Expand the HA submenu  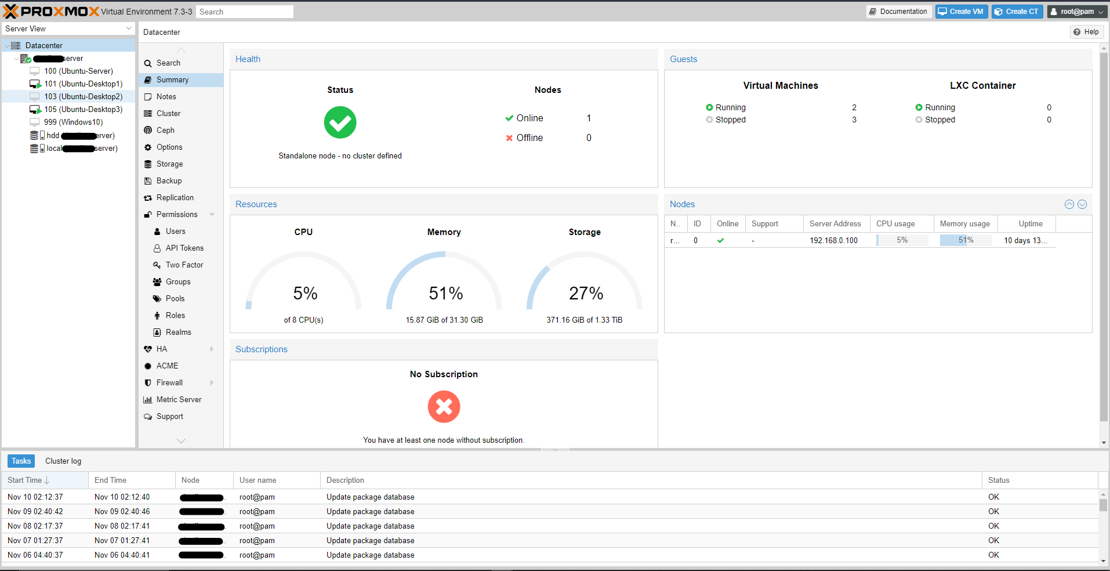tap(212, 349)
